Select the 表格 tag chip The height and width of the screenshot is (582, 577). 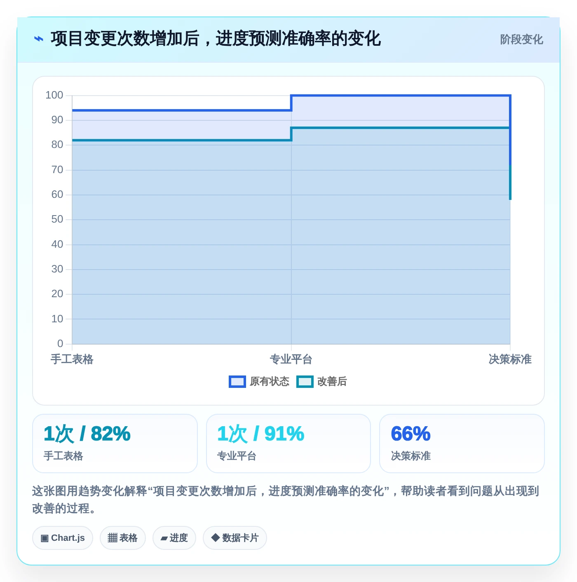click(x=123, y=538)
